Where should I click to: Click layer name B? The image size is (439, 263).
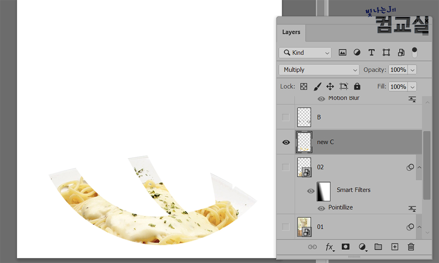pyautogui.click(x=319, y=117)
